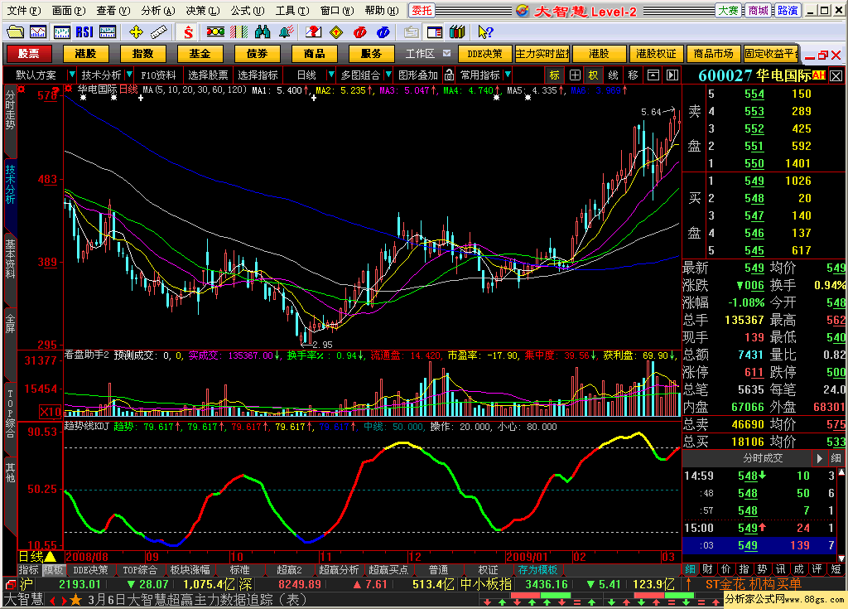Click the RSI indicator toolbar icon
Image resolution: width=848 pixels, height=609 pixels.
click(84, 32)
